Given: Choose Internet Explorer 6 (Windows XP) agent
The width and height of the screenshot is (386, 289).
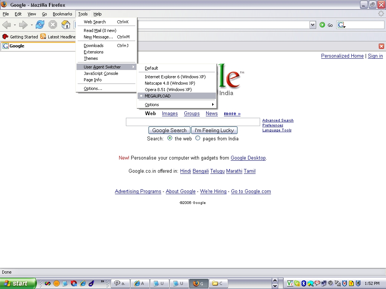Looking at the screenshot, I should tap(177, 77).
